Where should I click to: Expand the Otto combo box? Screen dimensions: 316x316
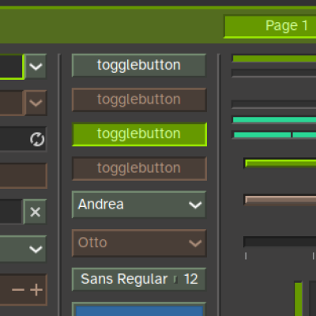pos(139,243)
